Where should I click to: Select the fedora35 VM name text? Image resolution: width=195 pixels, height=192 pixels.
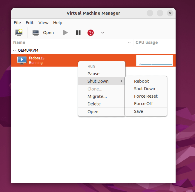pos(36,58)
